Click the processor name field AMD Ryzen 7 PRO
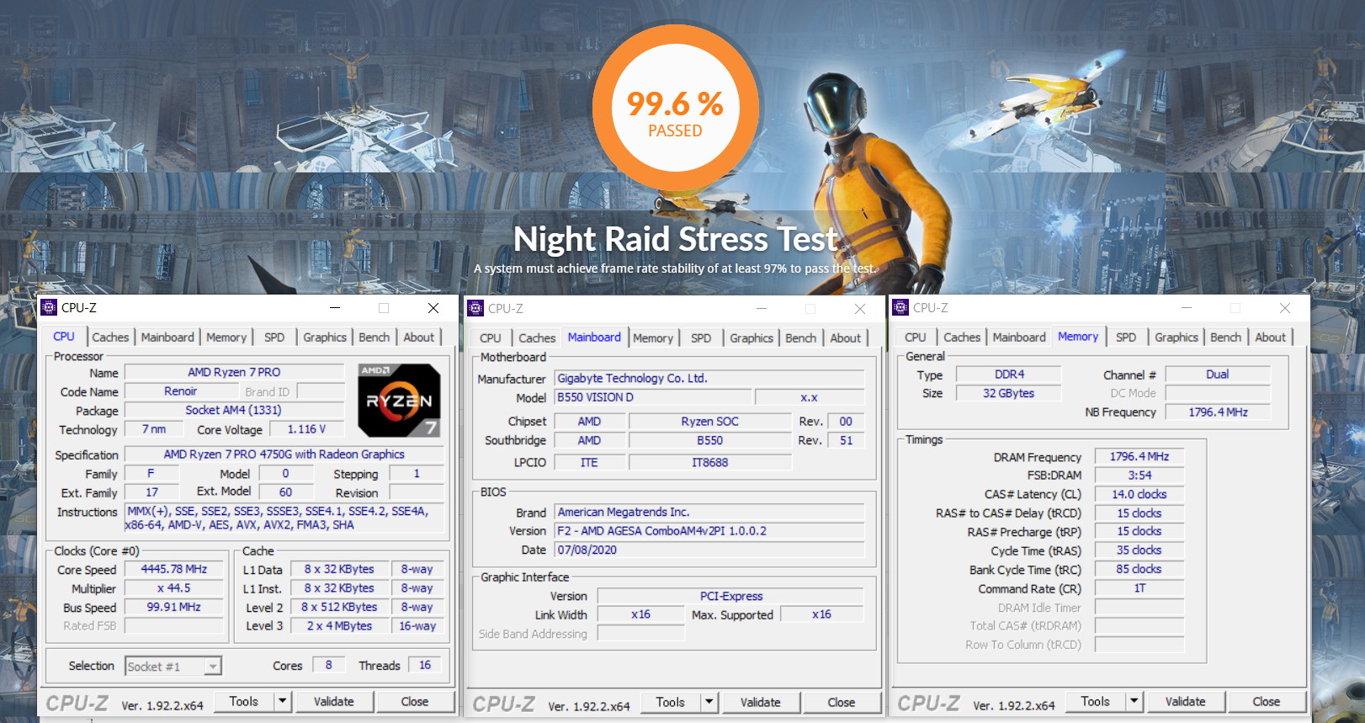The height and width of the screenshot is (723, 1365). coord(234,372)
